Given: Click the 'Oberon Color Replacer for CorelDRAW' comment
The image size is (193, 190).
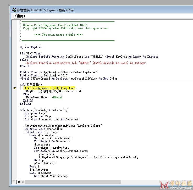Looking at the screenshot, I should click(55, 25).
